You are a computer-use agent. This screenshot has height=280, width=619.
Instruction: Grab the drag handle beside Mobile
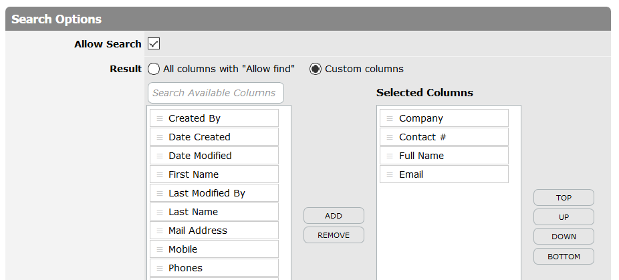160,249
